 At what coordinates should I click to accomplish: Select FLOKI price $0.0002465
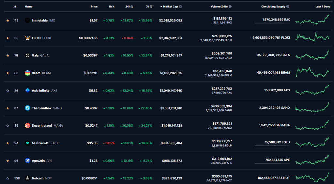[x=88, y=38]
